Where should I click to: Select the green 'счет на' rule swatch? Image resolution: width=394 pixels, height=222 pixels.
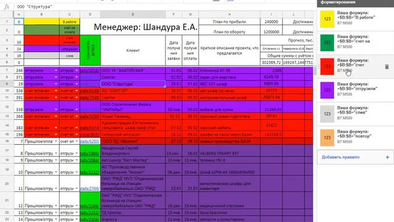[327, 43]
